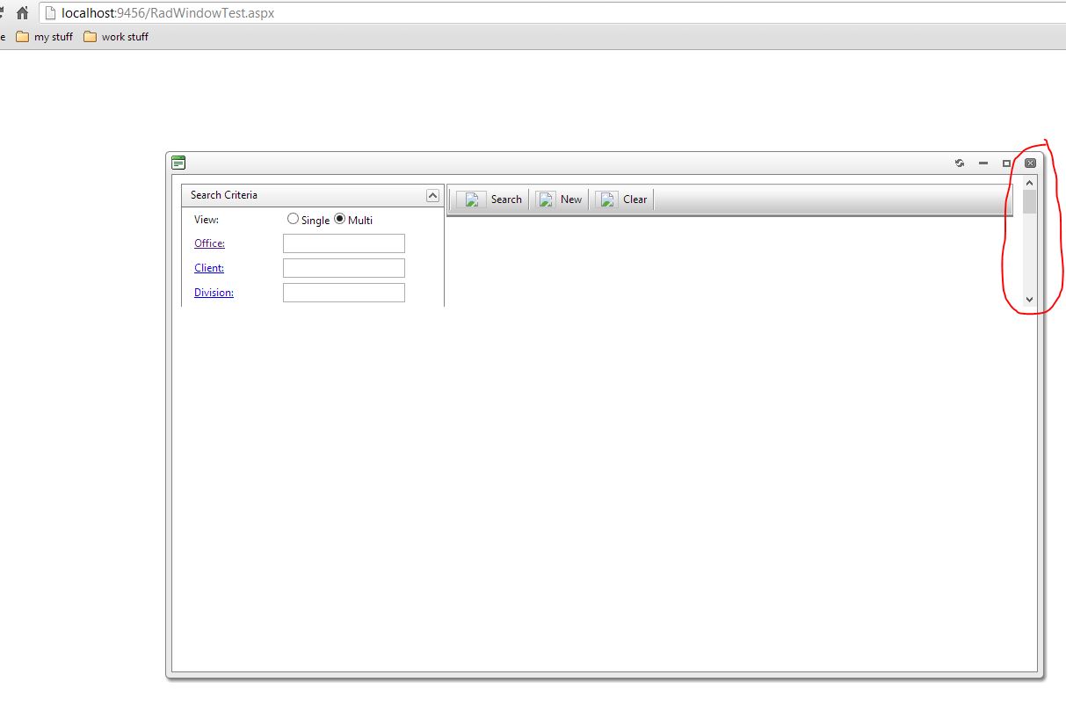Click the "Search Criteria" header text
Screen dimensions: 1066x711
224,195
